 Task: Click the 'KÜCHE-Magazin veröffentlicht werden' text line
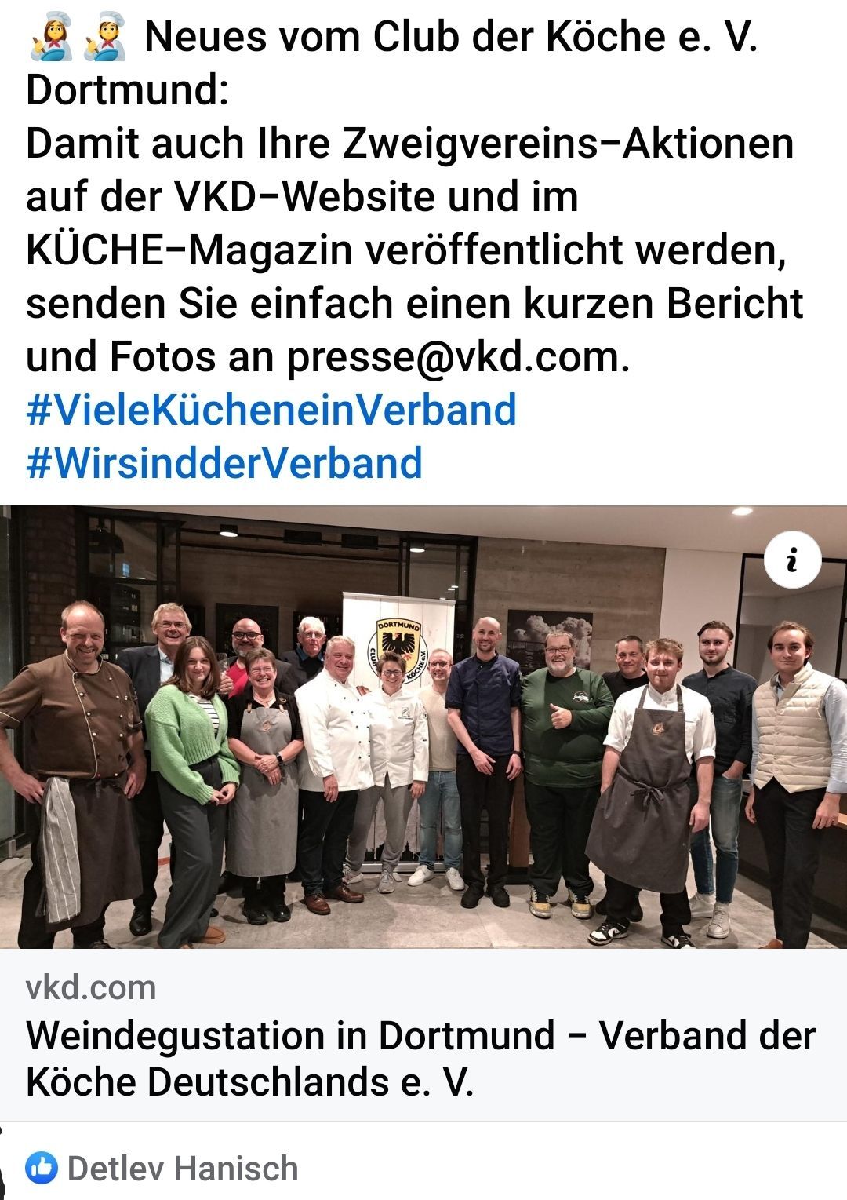[x=406, y=250]
